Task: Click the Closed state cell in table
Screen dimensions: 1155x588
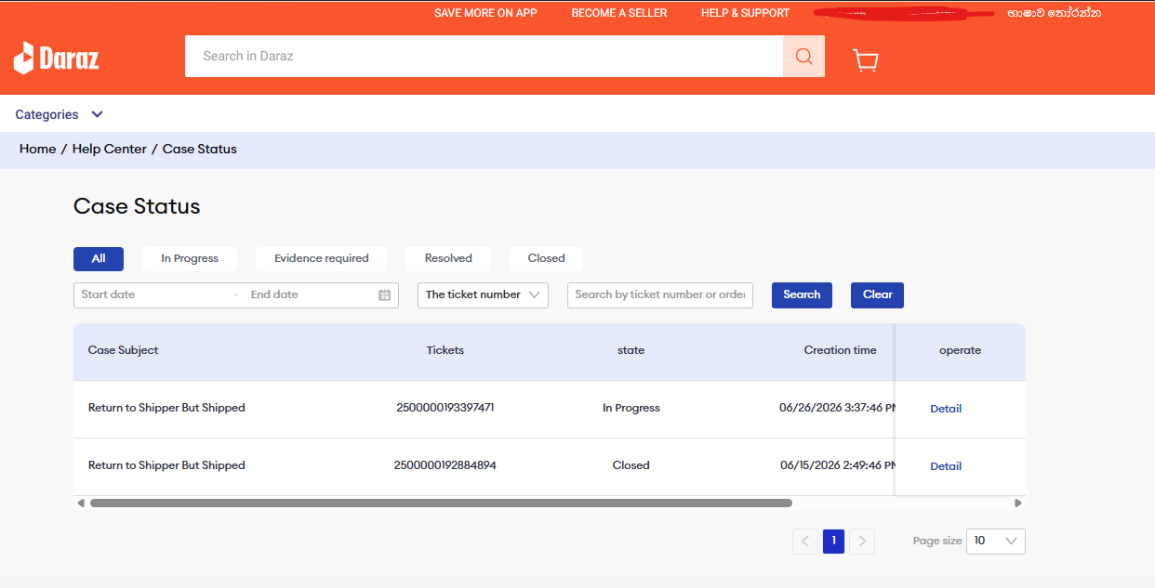Action: click(x=631, y=465)
